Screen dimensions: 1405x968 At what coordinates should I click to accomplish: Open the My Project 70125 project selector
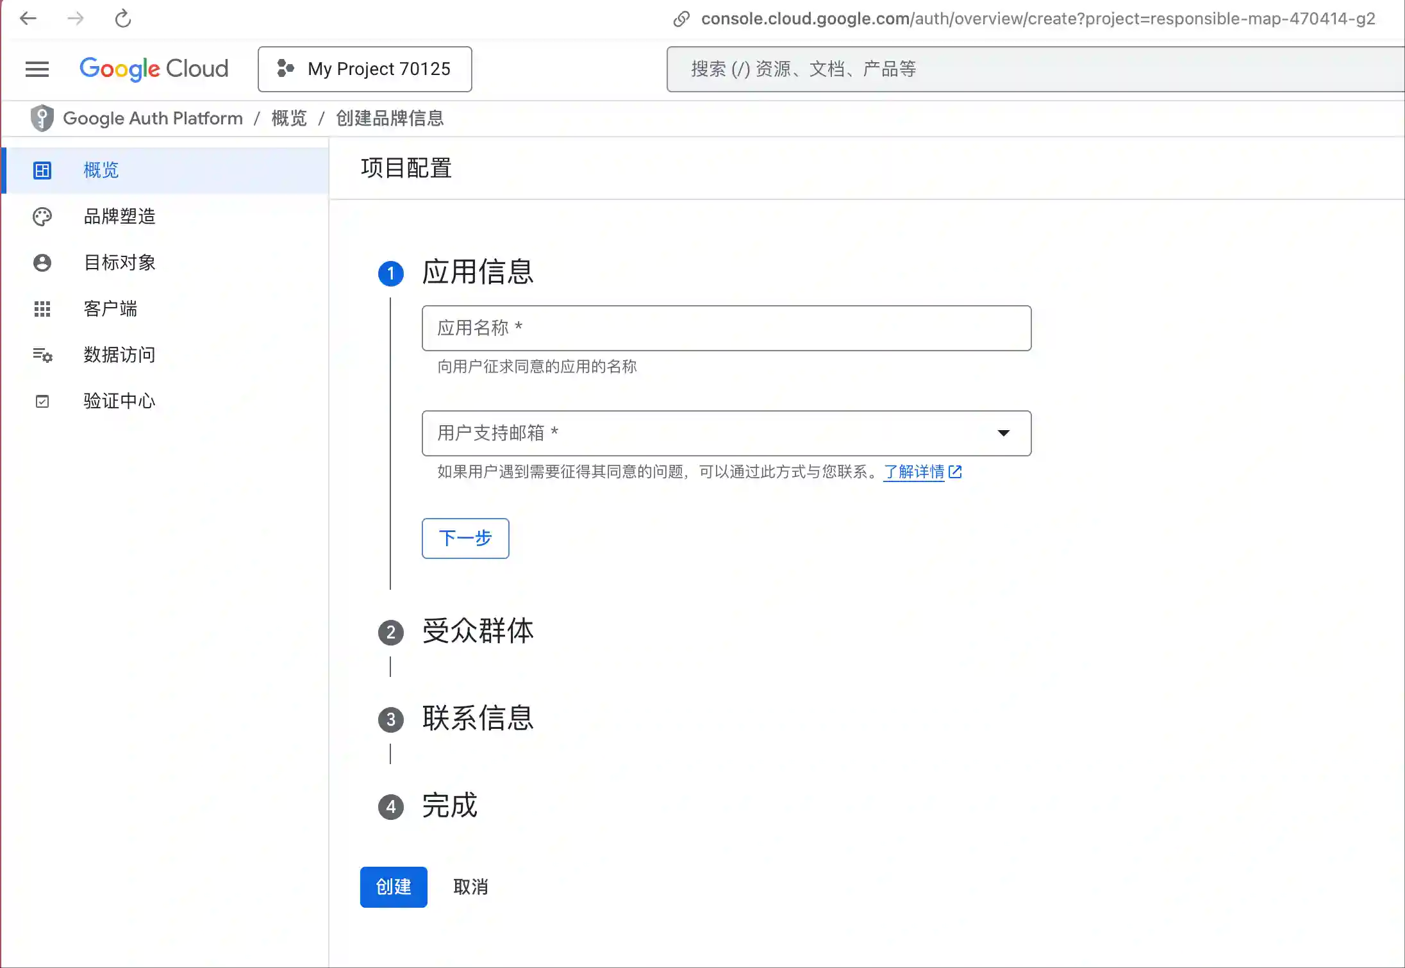pyautogui.click(x=364, y=69)
